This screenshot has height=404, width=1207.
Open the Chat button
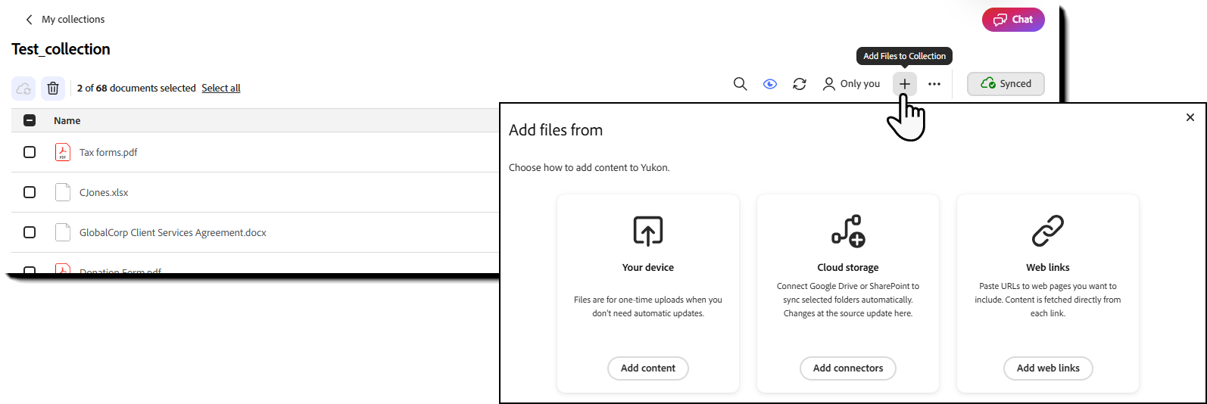pos(1013,20)
